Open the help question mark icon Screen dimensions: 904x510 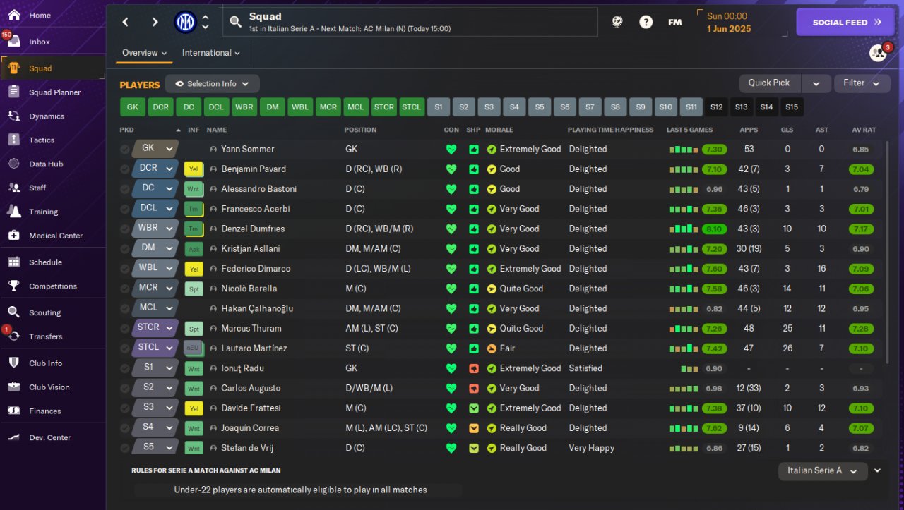pos(646,22)
